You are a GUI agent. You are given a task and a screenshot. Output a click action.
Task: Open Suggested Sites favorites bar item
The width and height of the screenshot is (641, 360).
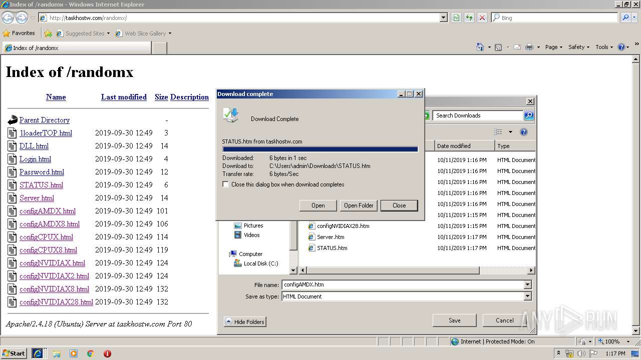click(83, 33)
